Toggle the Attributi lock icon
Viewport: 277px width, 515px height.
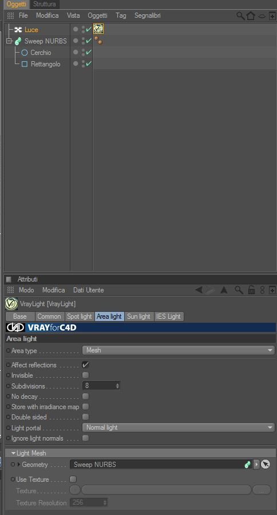point(251,290)
